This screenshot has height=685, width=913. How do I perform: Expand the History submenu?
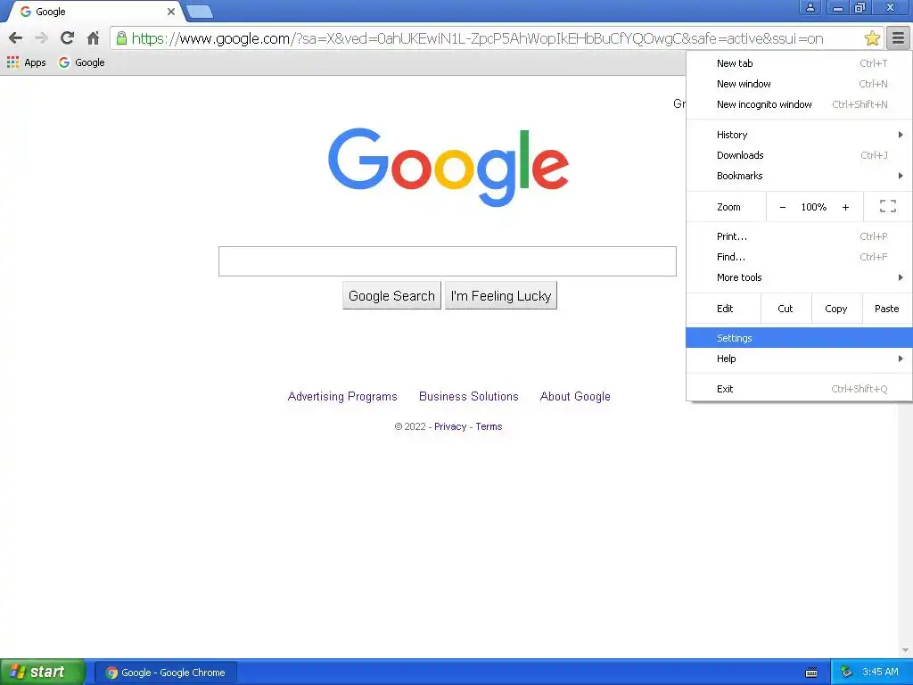pyautogui.click(x=799, y=135)
